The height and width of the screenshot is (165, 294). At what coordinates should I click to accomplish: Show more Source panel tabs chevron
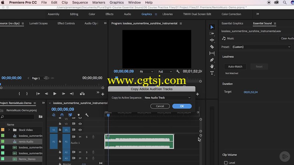105,23
